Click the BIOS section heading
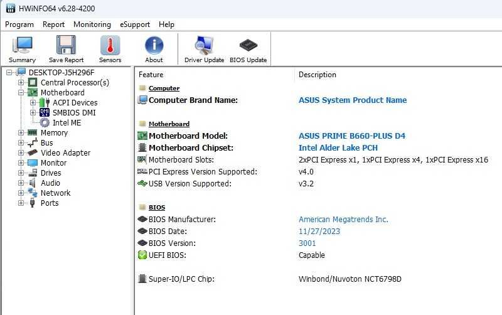Viewport: 502px width, 315px height. click(157, 208)
